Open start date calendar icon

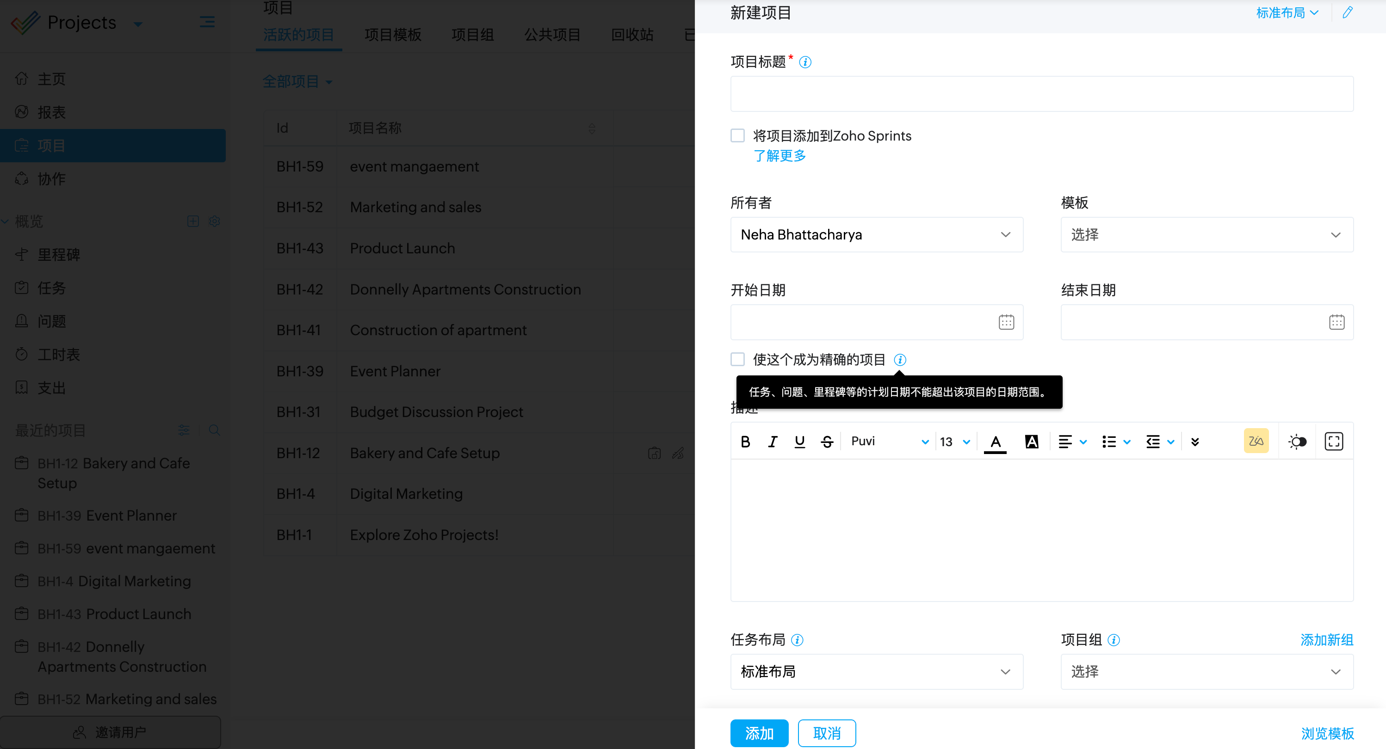(x=1006, y=322)
